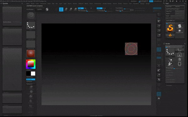Viewport: 188px width, 117px height.
Task: Select the FreeHand stroke type
Action: click(x=170, y=64)
